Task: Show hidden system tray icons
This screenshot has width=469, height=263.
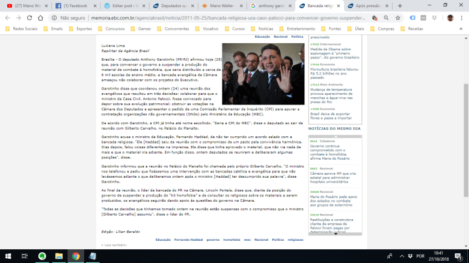Action: point(406,256)
